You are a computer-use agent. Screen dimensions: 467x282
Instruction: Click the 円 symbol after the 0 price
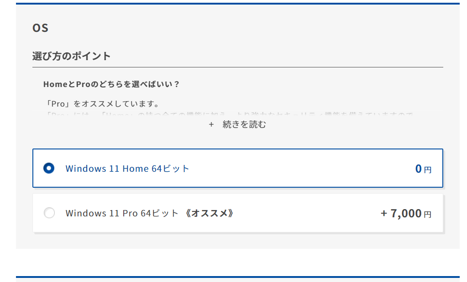(427, 170)
